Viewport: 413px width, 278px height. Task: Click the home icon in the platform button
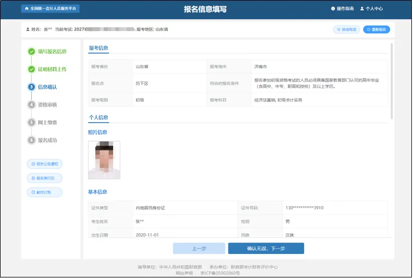pos(27,8)
